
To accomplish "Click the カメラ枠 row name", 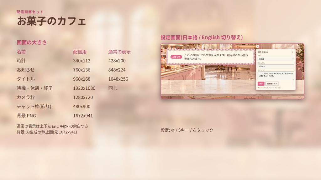I will coord(26,97).
